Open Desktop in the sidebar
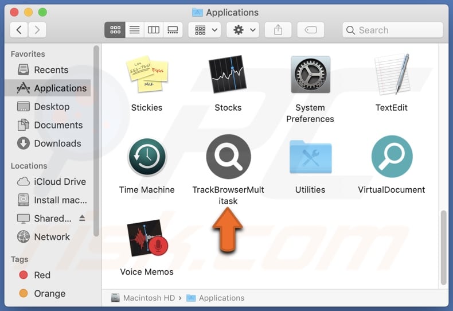 (x=48, y=106)
